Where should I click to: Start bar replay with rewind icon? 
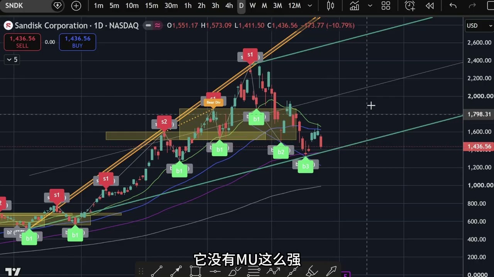point(430,6)
